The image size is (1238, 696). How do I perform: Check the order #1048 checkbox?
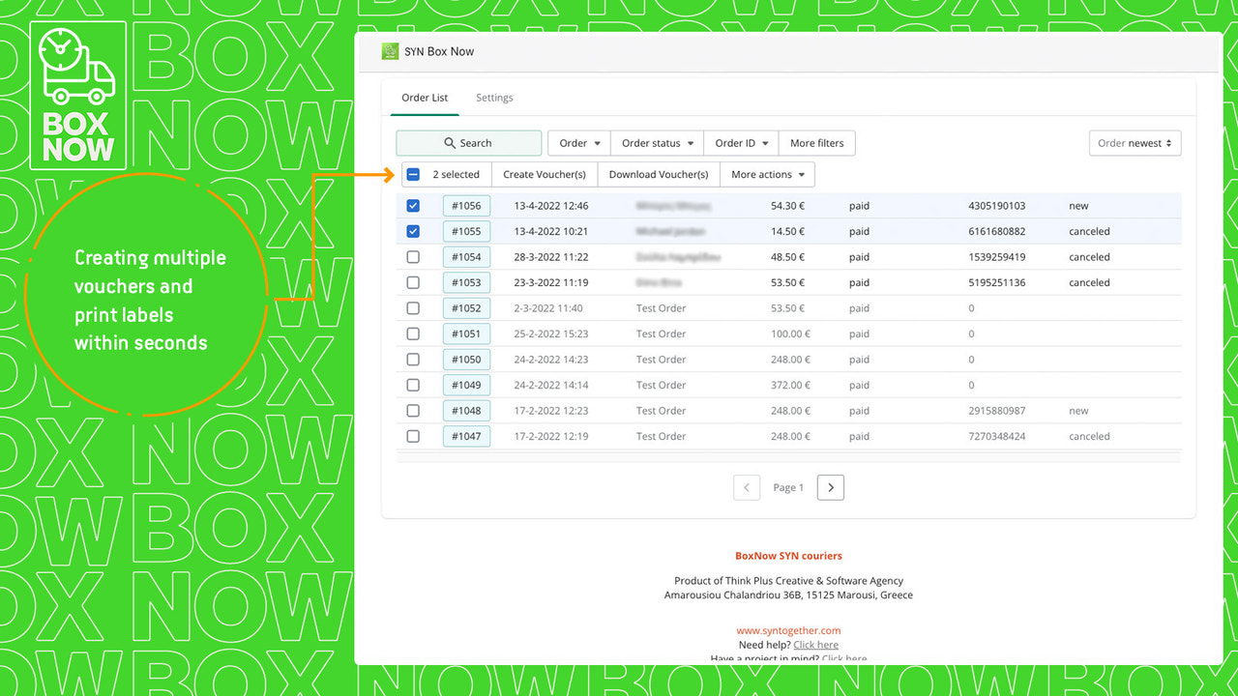click(413, 411)
